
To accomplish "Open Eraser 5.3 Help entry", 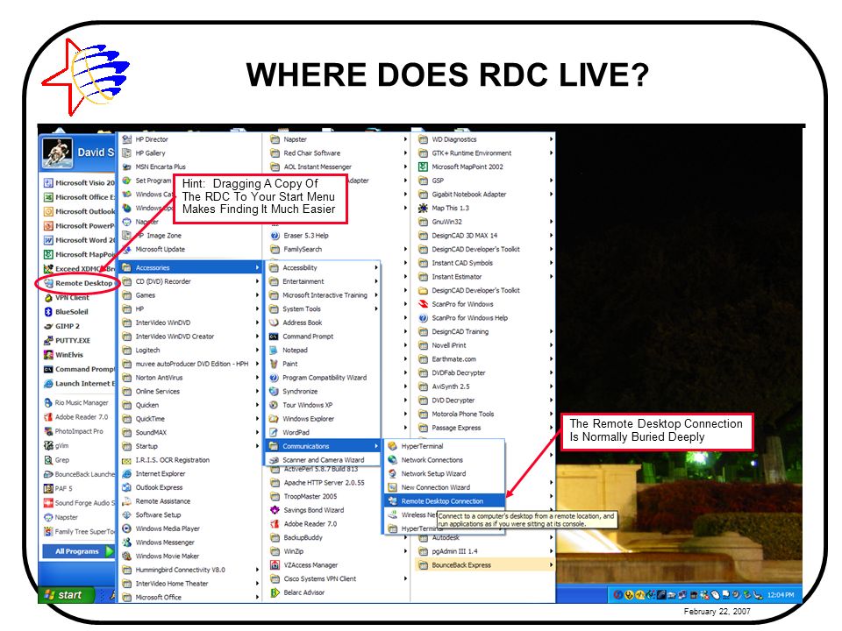I will [299, 236].
